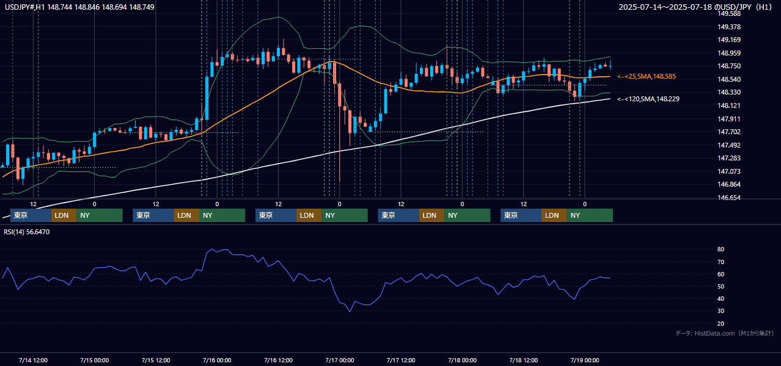Select the 7/17 00:00 time axis label
This screenshot has height=366, width=781.
pyautogui.click(x=339, y=360)
